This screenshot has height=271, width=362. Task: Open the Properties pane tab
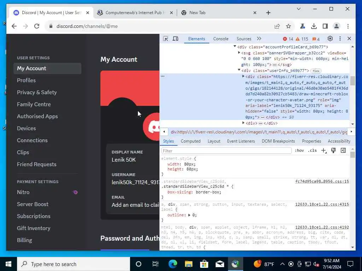pos(311,141)
